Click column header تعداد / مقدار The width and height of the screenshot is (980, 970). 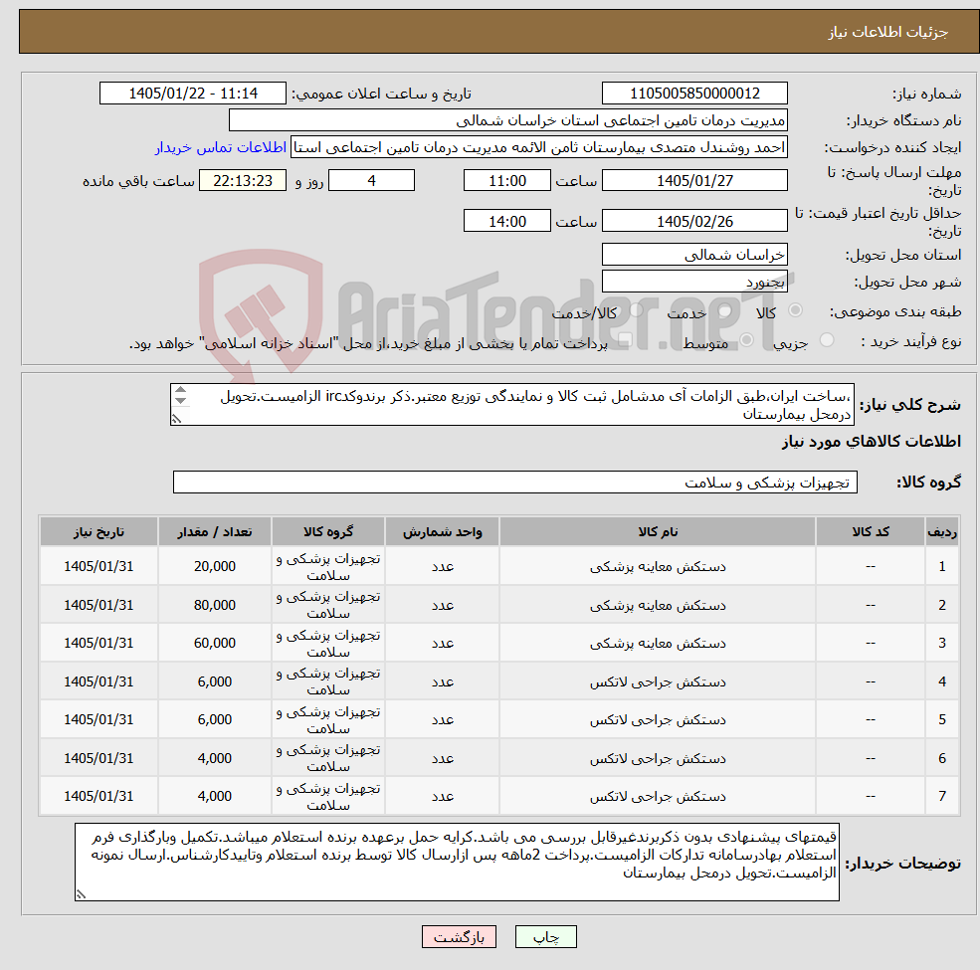(214, 532)
